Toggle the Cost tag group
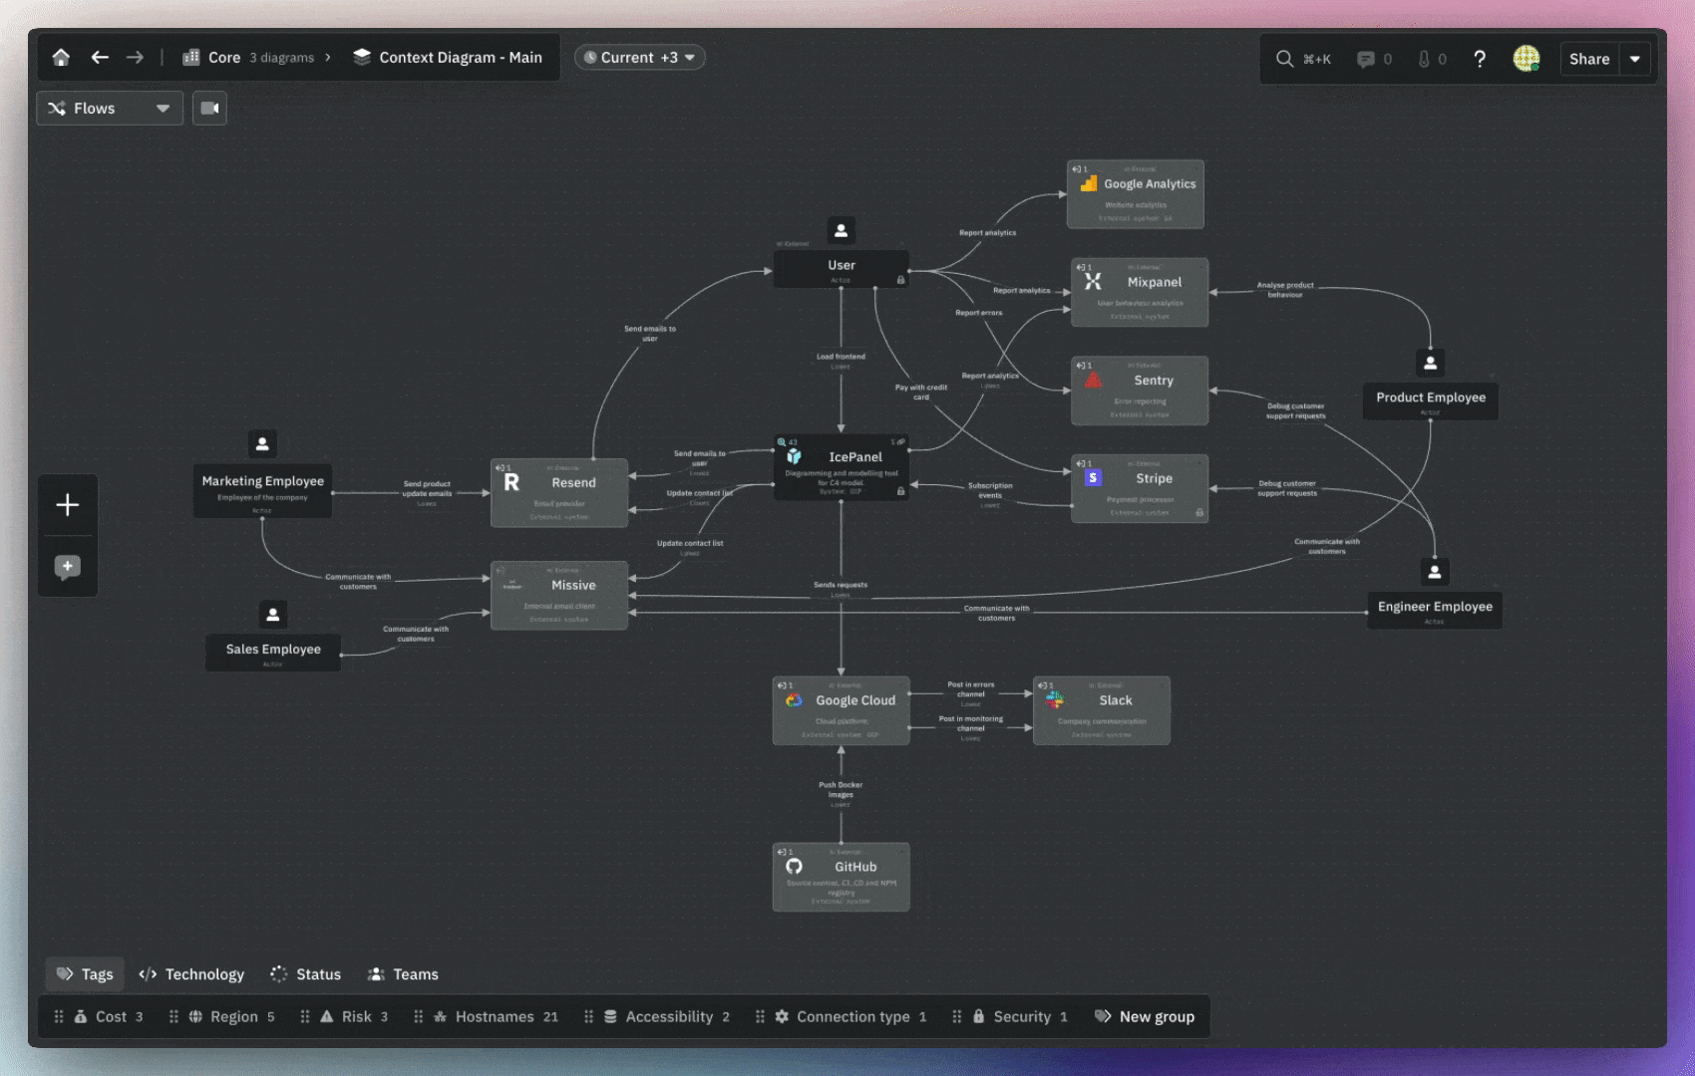This screenshot has height=1076, width=1695. coord(109,1017)
